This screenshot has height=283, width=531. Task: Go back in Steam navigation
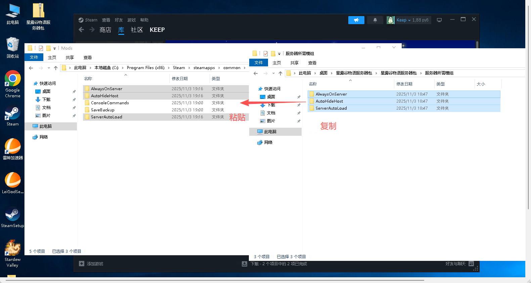81,30
